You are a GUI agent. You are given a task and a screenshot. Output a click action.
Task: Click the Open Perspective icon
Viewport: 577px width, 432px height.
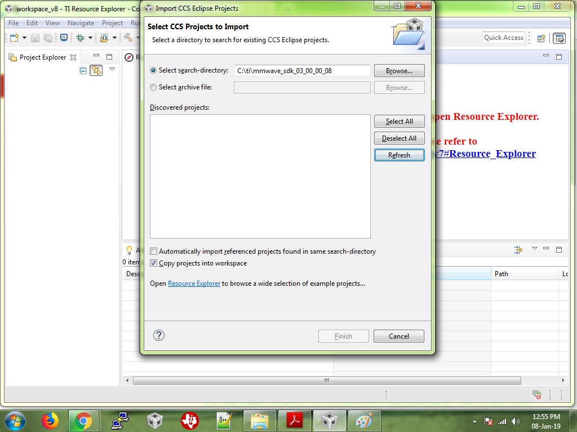click(x=542, y=38)
